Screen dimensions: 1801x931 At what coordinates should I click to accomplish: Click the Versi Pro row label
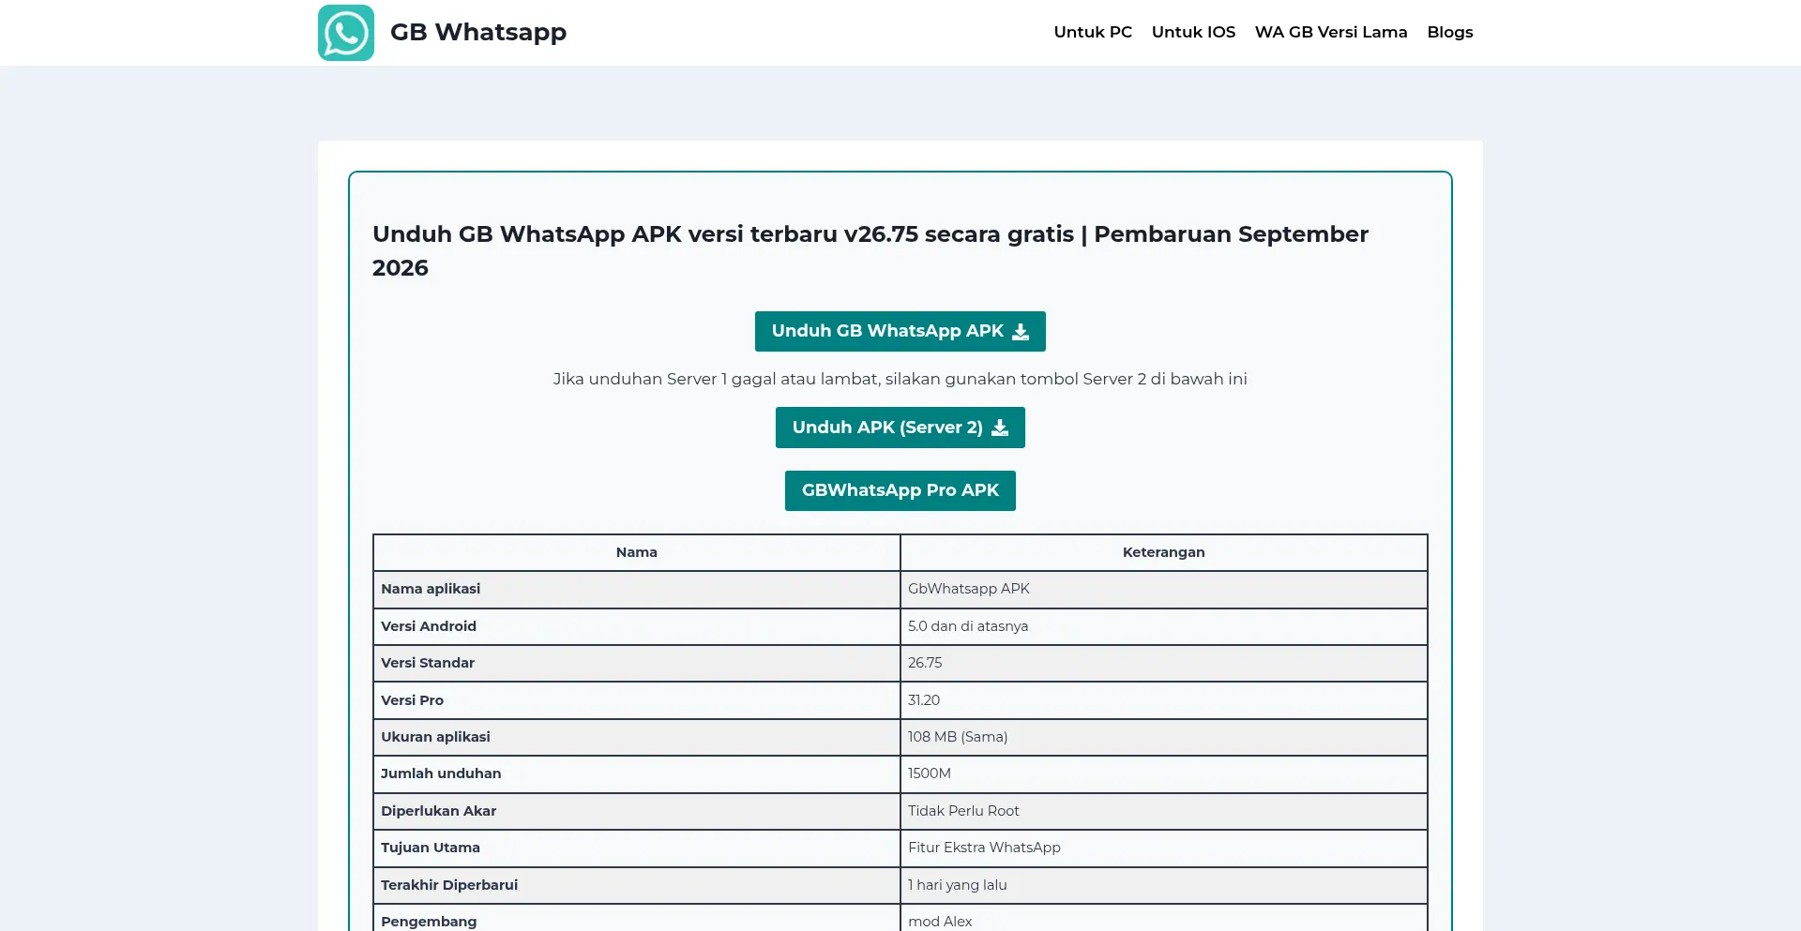click(x=413, y=700)
